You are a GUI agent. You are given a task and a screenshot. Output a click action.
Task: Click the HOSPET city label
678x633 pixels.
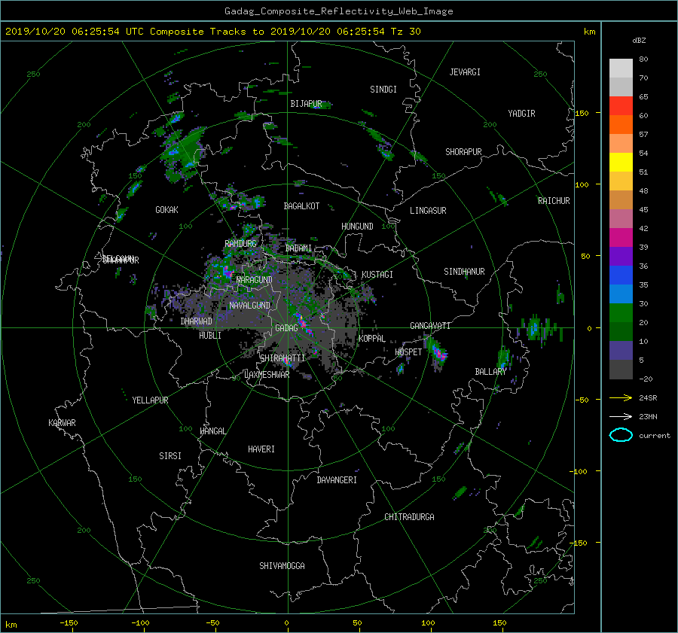click(408, 352)
